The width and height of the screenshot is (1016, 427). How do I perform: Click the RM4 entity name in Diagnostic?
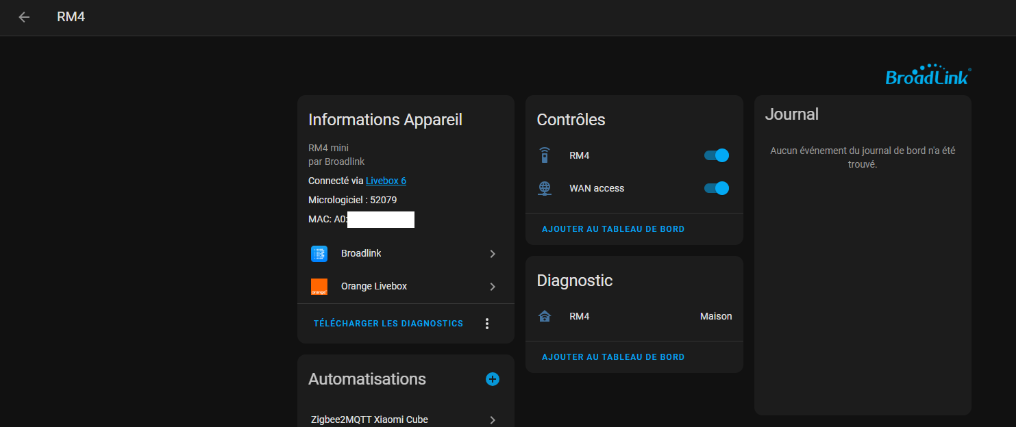click(x=579, y=316)
